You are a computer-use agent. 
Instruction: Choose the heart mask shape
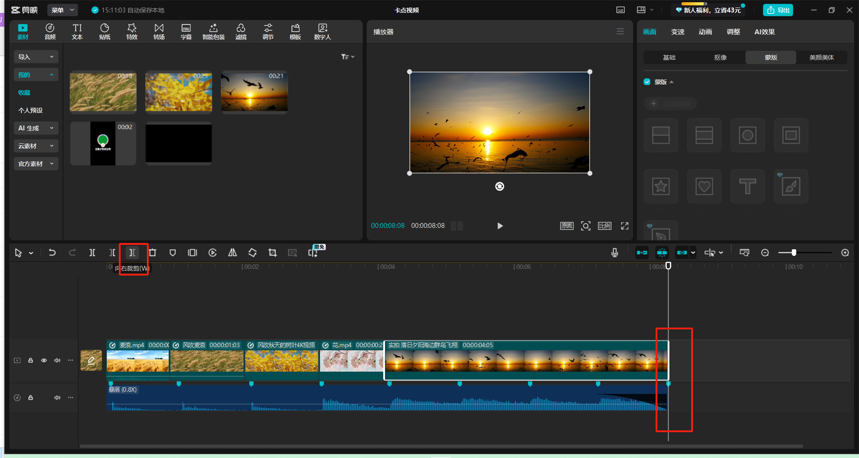coord(704,186)
